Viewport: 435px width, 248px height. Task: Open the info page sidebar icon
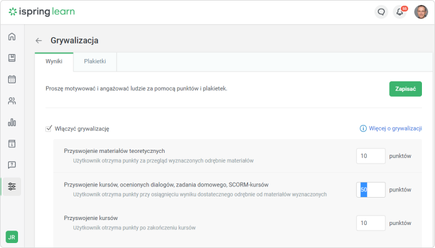[12, 144]
